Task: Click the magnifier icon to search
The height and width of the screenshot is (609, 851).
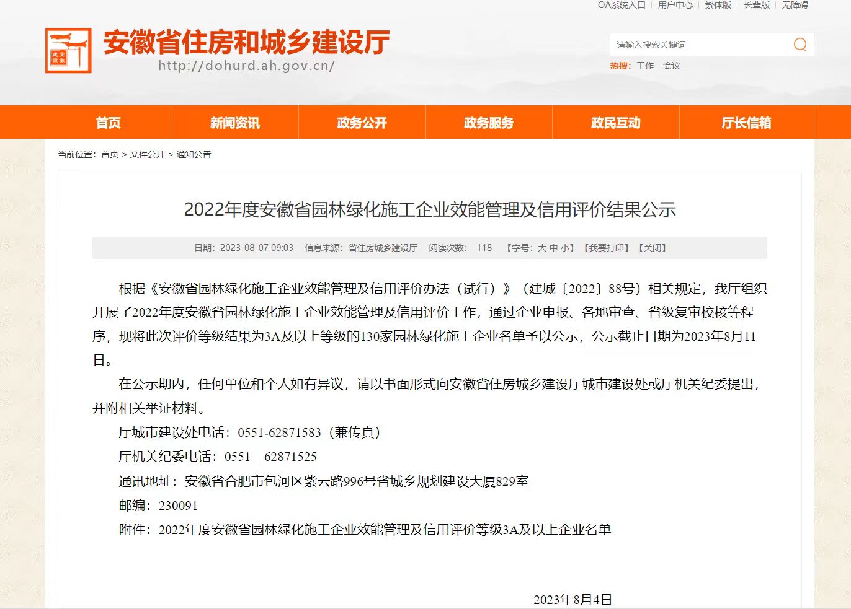Action: (800, 44)
